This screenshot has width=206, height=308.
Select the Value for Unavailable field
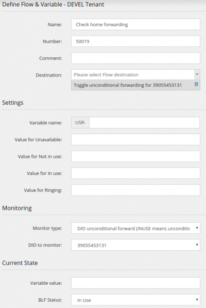click(x=135, y=139)
